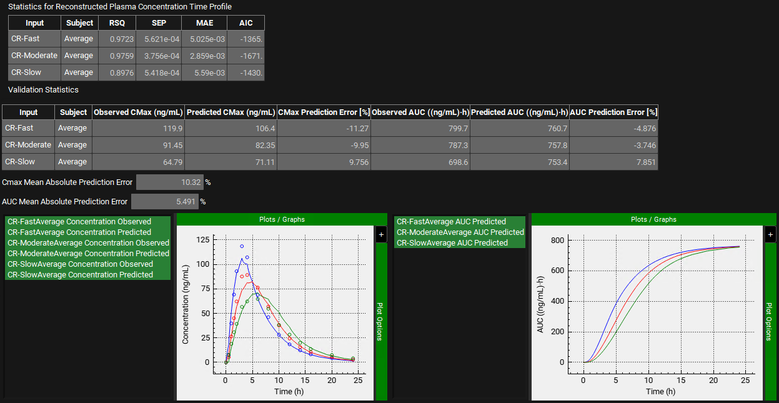Image resolution: width=779 pixels, height=403 pixels.
Task: Click the plus icon on the concentration plot
Action: click(x=382, y=235)
